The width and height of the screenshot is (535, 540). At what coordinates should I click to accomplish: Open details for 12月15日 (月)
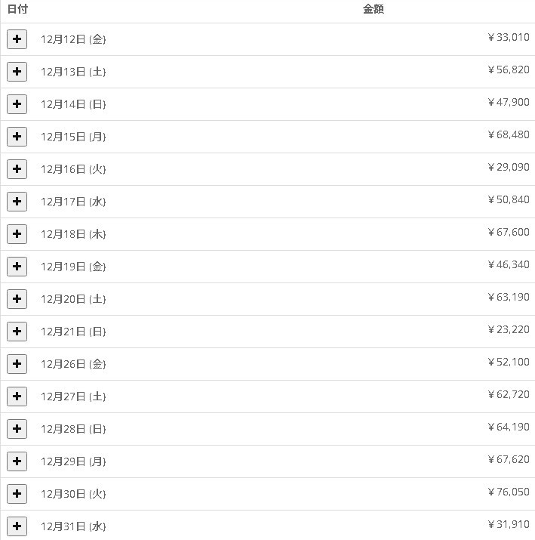tap(17, 137)
